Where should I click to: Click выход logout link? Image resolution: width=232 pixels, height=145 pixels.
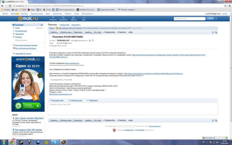[225, 14]
